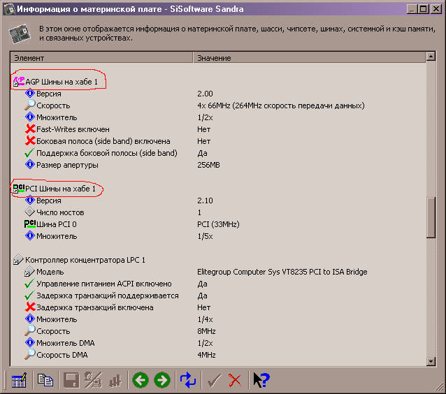
Task: Click the options table icon in toolbar
Action: pos(19,380)
